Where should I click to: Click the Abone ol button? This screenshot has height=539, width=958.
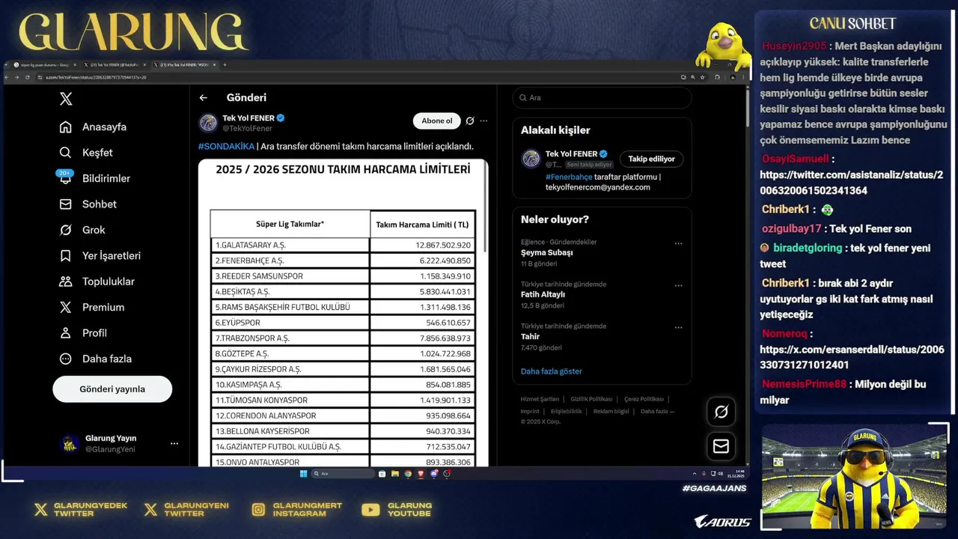pyautogui.click(x=436, y=121)
